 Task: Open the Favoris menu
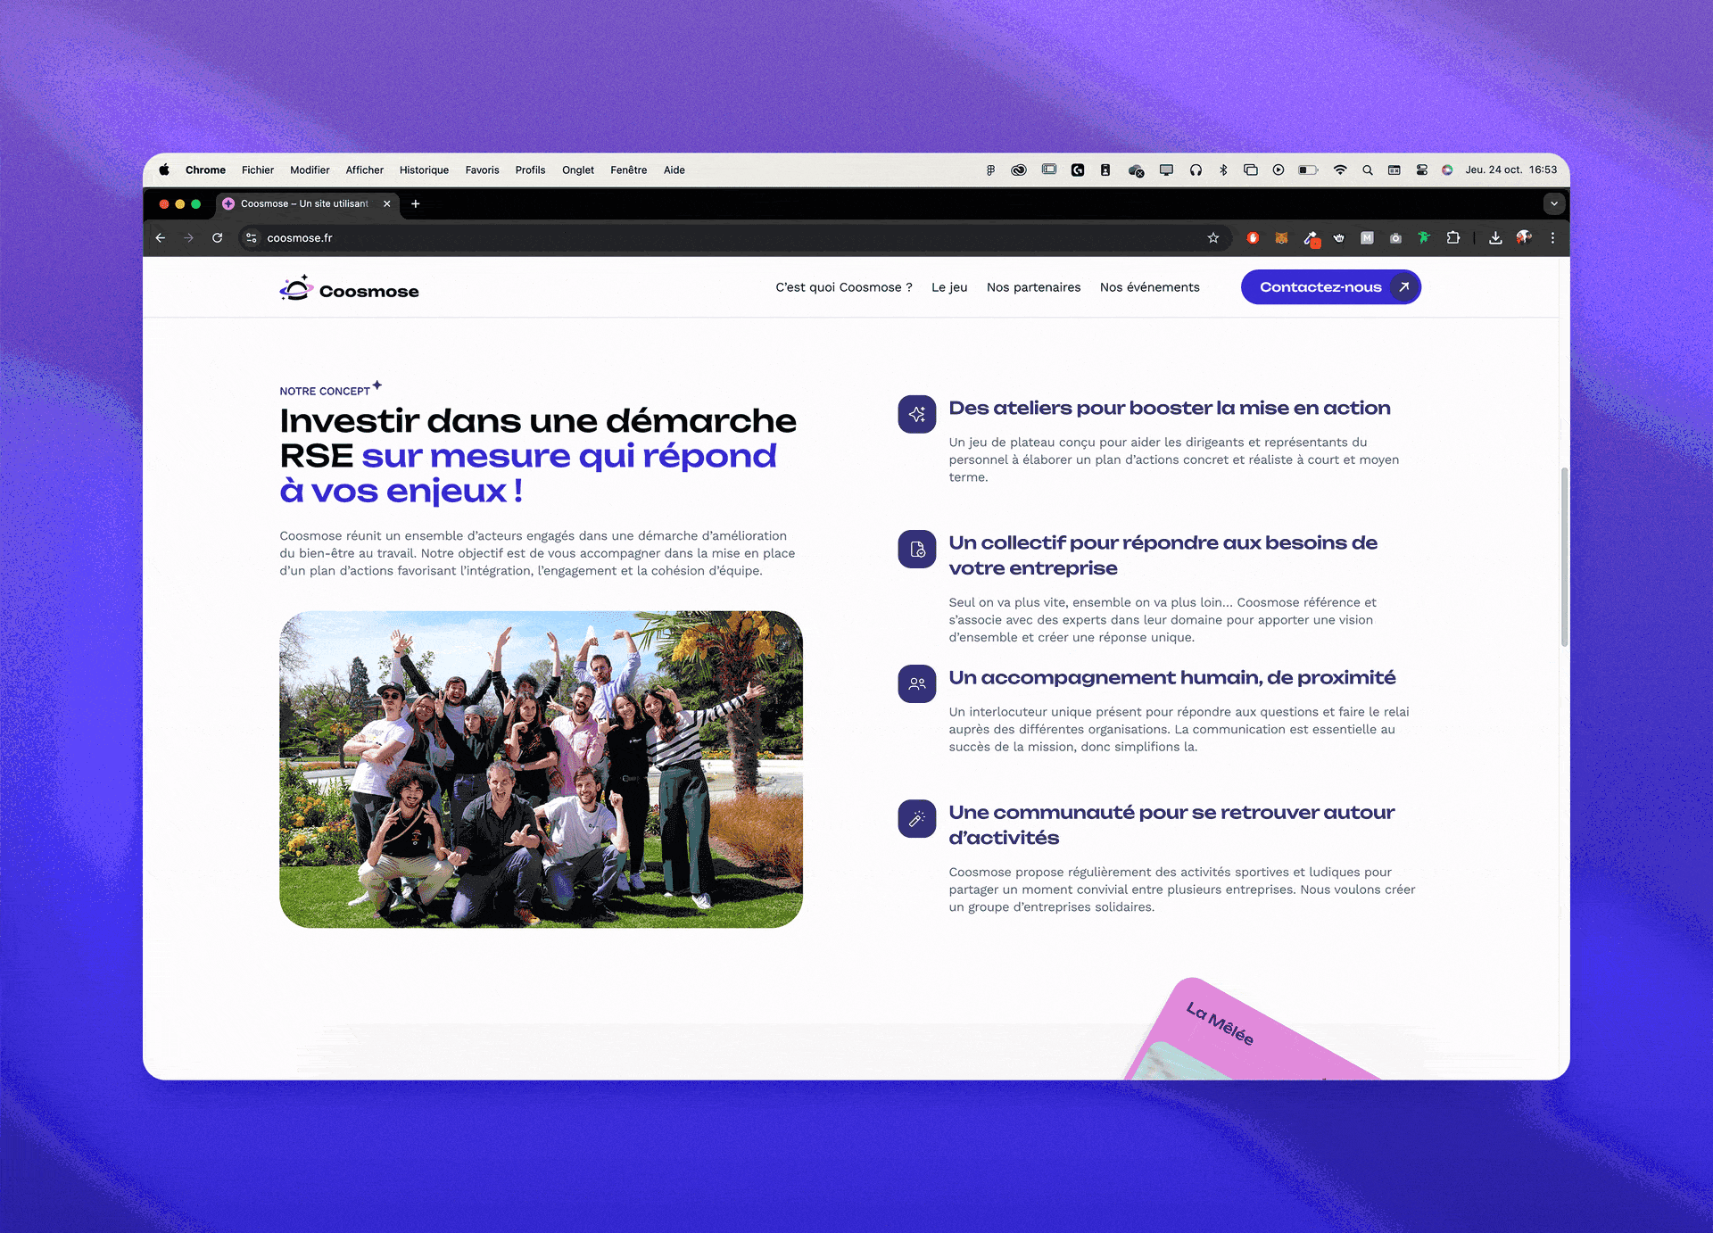click(482, 170)
